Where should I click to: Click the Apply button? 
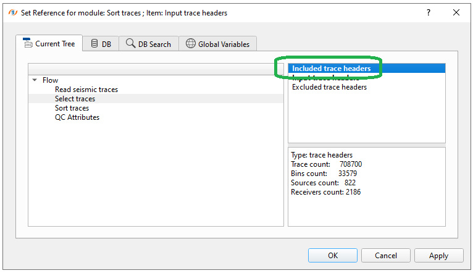click(x=439, y=255)
